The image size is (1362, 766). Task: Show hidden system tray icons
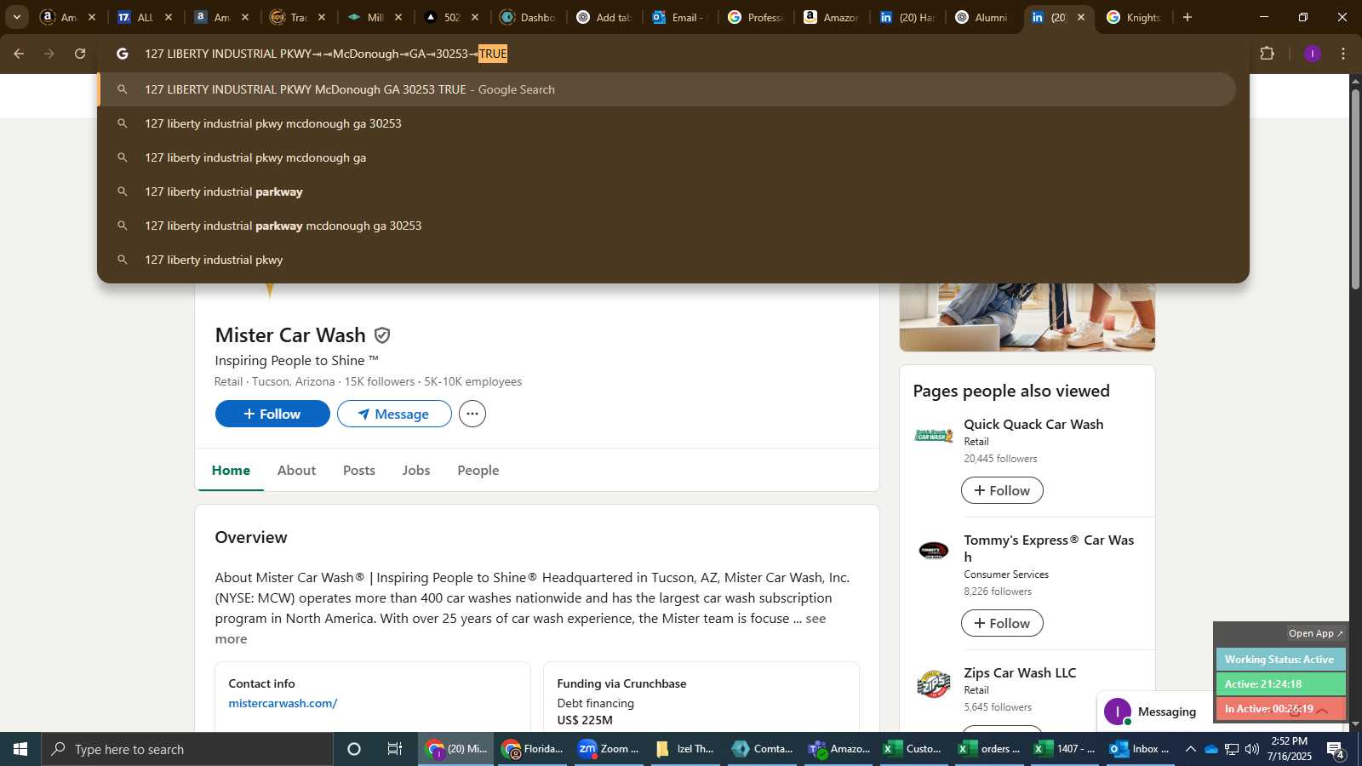pyautogui.click(x=1191, y=749)
